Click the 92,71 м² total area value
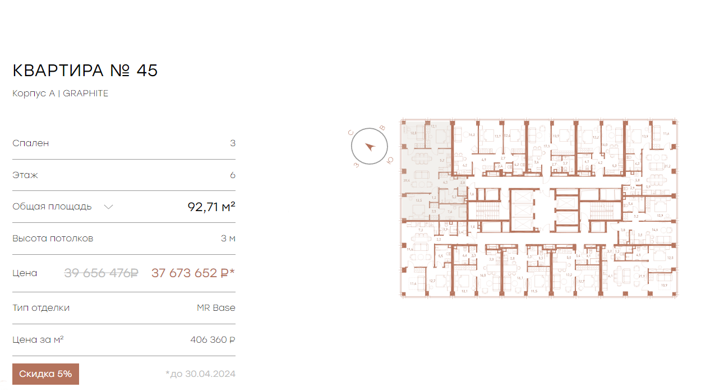Screen dimensions: 701x392 (211, 207)
